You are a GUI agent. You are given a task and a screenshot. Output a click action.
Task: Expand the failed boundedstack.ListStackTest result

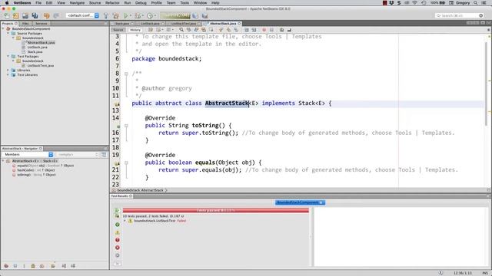[125, 221]
